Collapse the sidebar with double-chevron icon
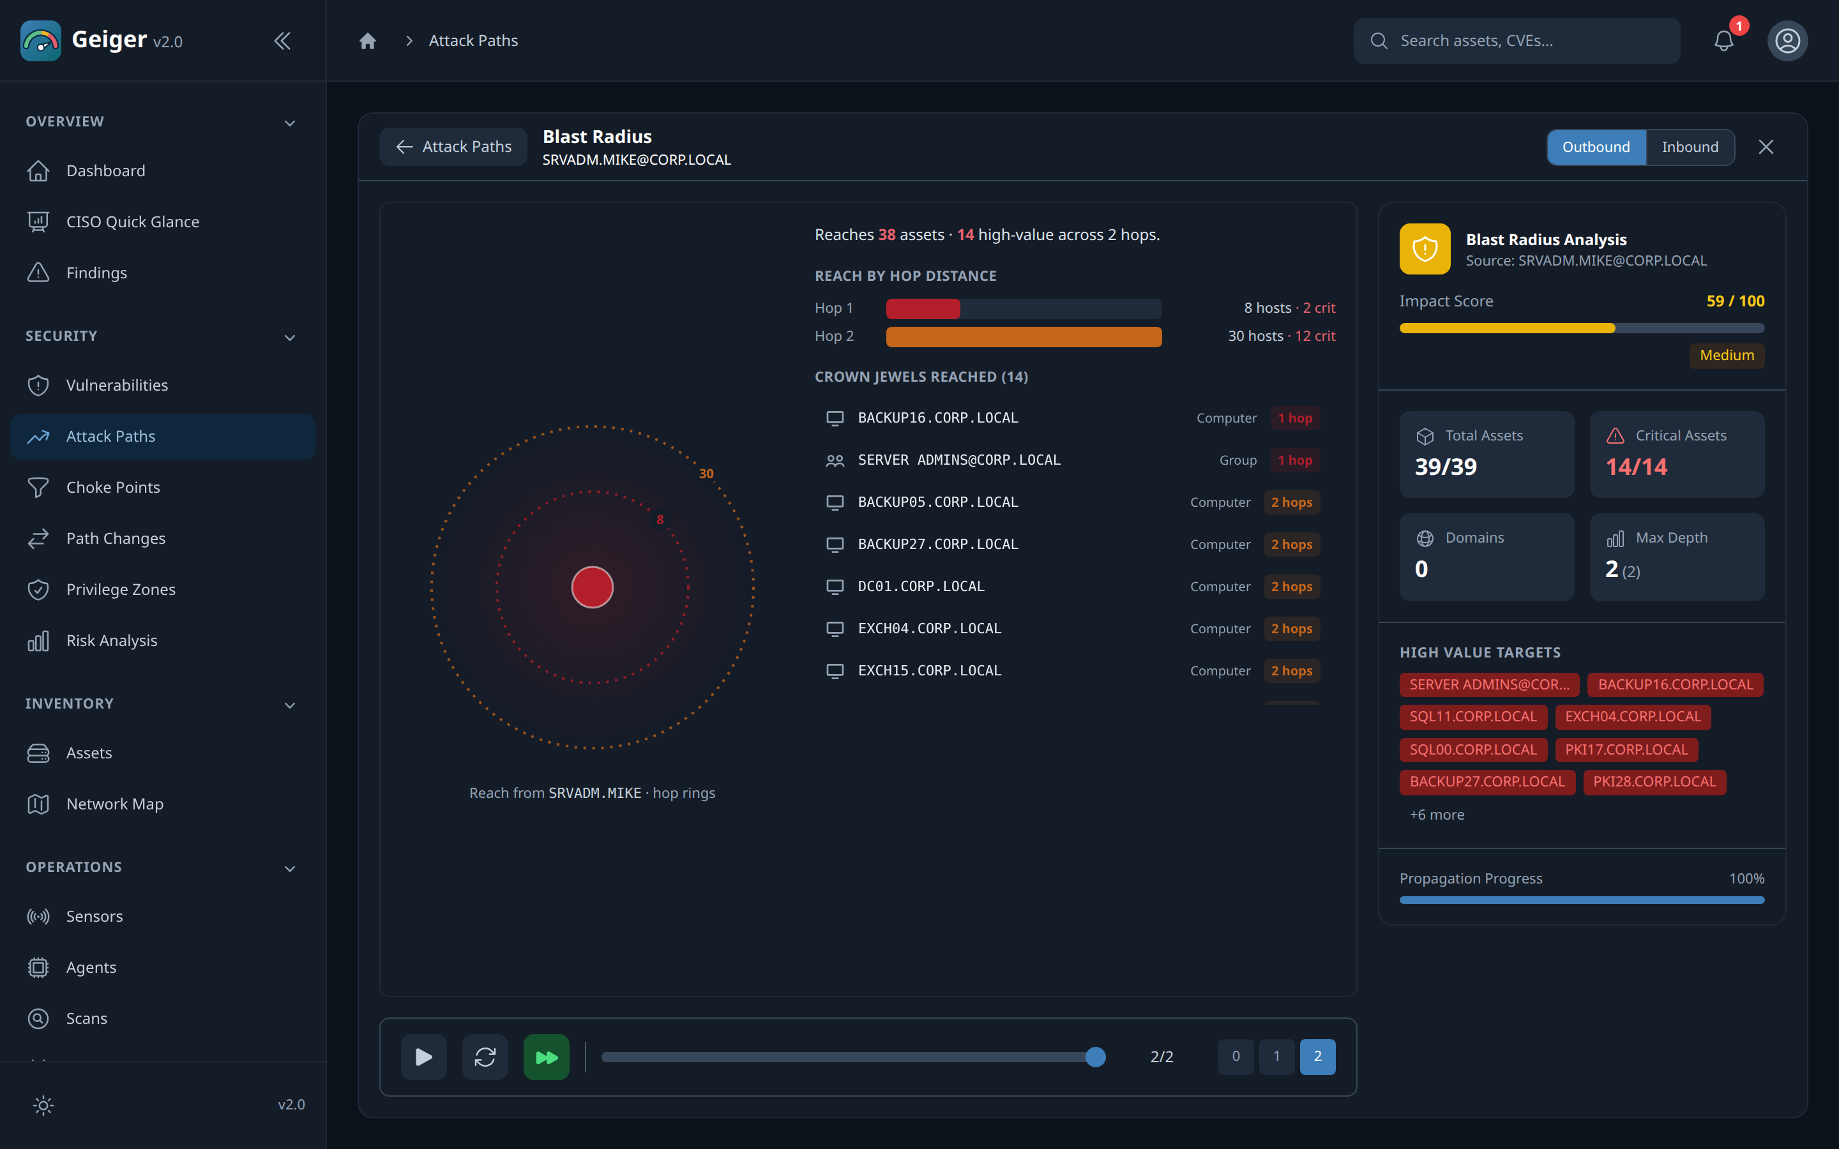Viewport: 1839px width, 1149px height. pyautogui.click(x=282, y=40)
